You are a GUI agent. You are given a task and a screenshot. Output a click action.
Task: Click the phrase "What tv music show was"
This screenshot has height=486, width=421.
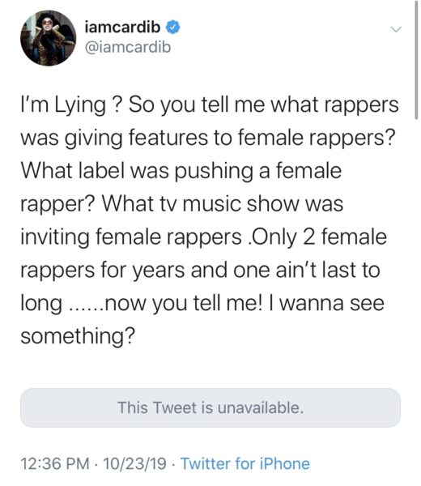(x=223, y=204)
